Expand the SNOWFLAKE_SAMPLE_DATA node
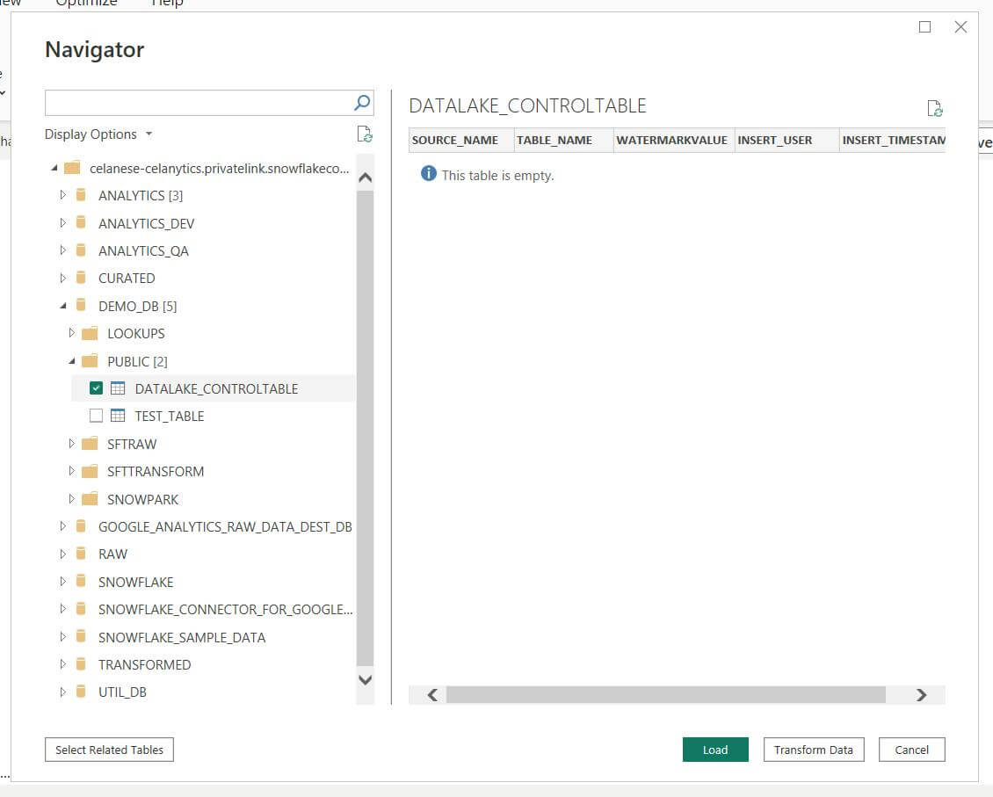The height and width of the screenshot is (797, 993). pyautogui.click(x=62, y=636)
